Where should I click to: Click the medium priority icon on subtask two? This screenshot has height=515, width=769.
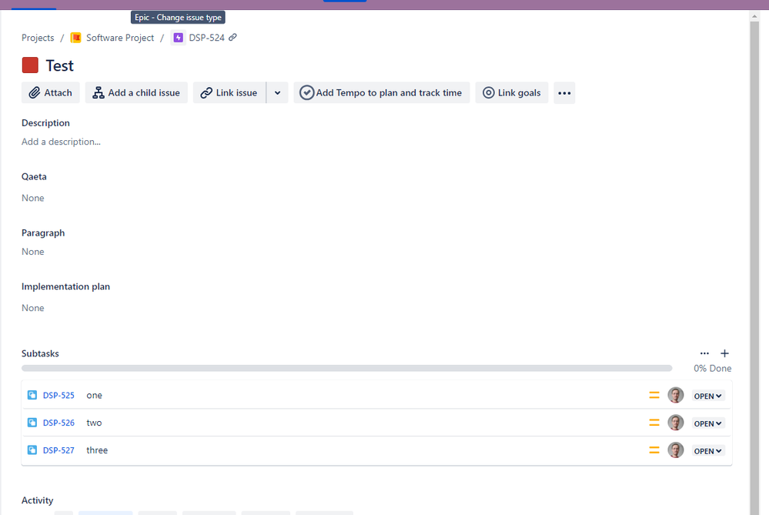(x=654, y=423)
